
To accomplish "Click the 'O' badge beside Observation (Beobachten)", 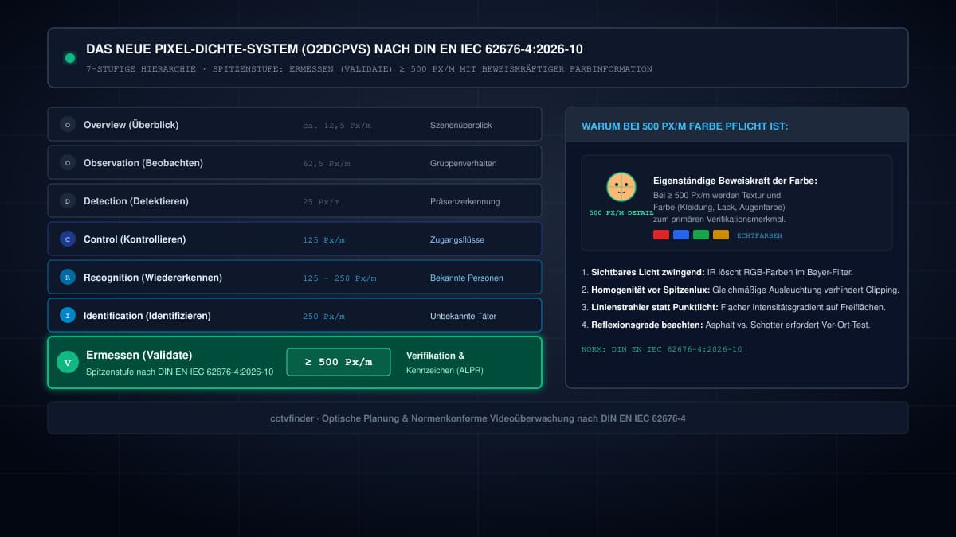I will 68,163.
